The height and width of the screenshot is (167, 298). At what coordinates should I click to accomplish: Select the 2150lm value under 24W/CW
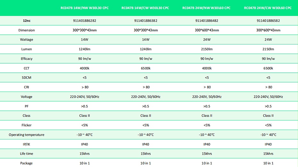[268, 49]
